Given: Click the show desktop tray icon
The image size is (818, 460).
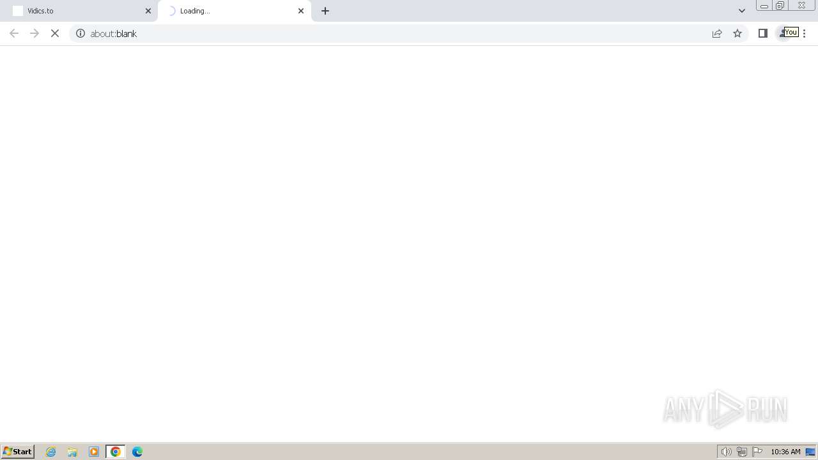Looking at the screenshot, I should coord(810,452).
